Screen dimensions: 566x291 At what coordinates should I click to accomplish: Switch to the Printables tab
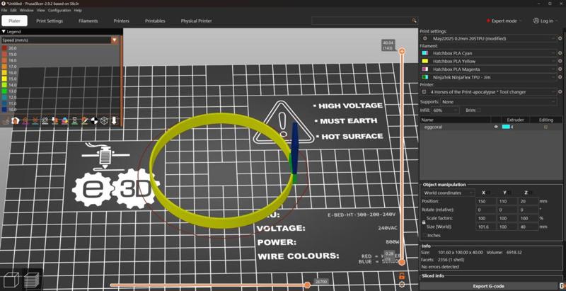pos(155,21)
